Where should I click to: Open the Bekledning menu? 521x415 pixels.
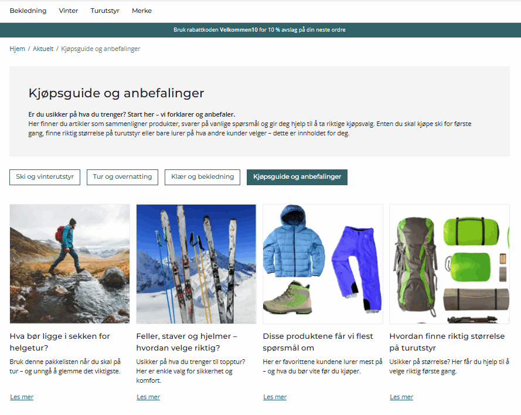(x=28, y=11)
